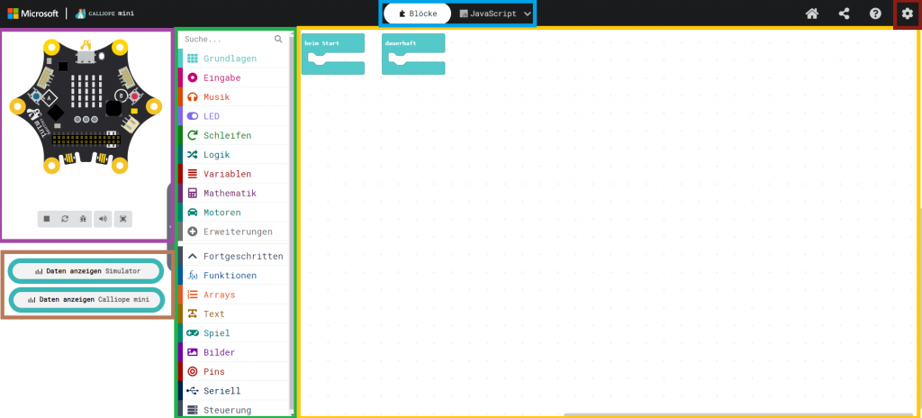Click the Share project icon

tap(844, 14)
